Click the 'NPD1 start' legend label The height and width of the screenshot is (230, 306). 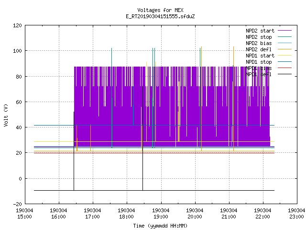(260, 56)
